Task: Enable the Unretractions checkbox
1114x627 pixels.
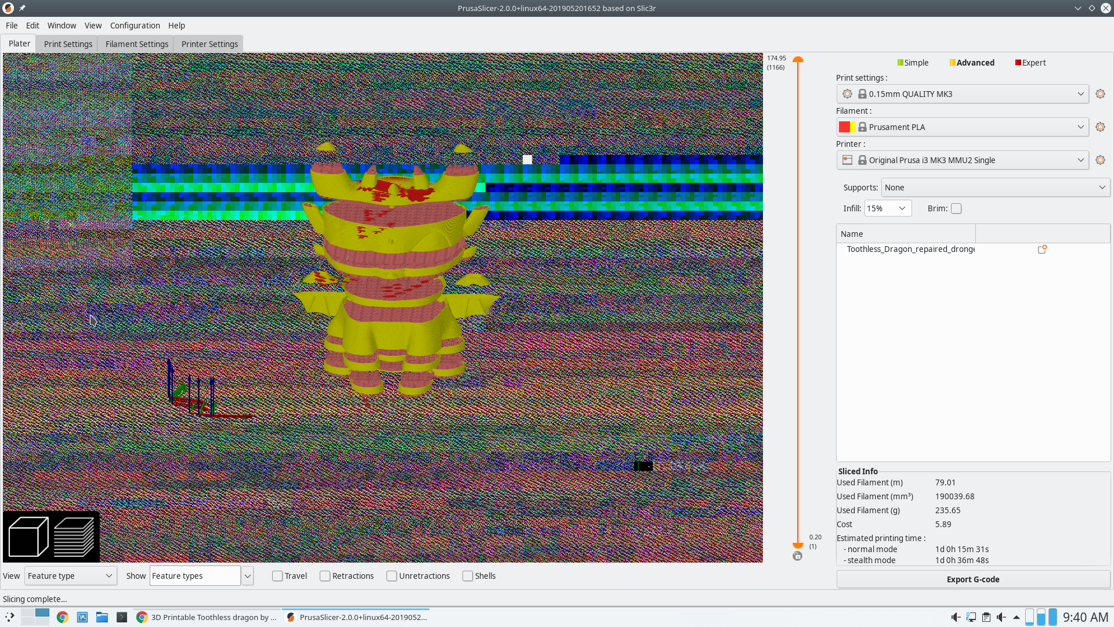Action: pos(392,576)
